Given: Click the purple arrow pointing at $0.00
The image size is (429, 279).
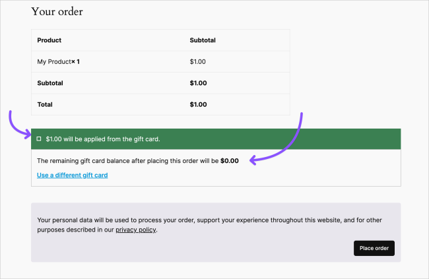Looking at the screenshot, I should pos(284,146).
